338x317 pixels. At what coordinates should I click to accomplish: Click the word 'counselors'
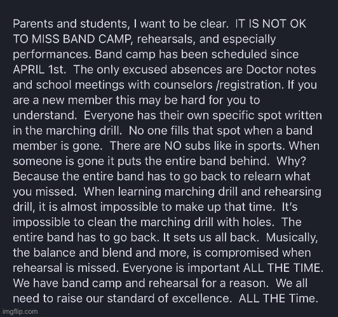183,85
